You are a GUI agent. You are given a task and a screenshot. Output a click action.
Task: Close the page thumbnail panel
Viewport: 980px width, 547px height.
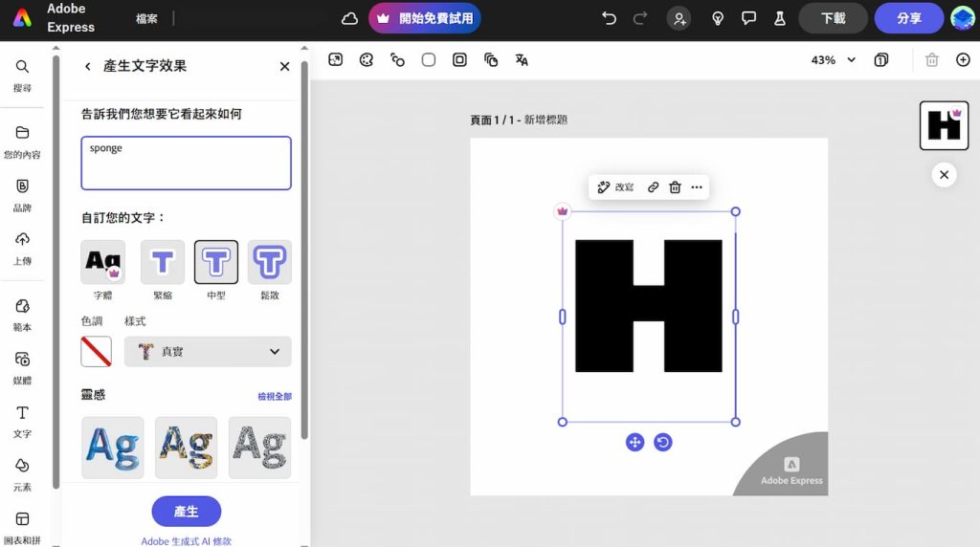click(x=944, y=175)
